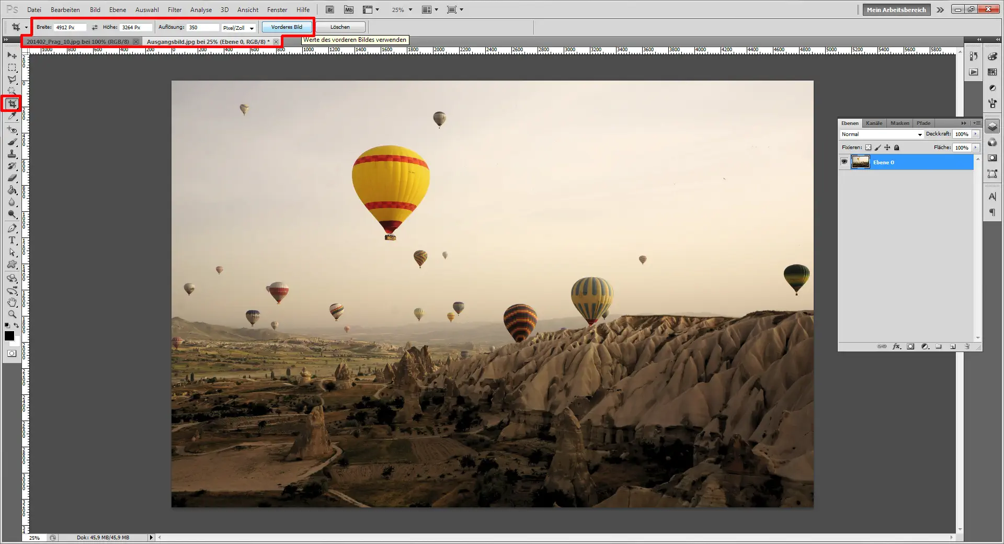Add a layer mask in the Layers panel

pos(911,346)
